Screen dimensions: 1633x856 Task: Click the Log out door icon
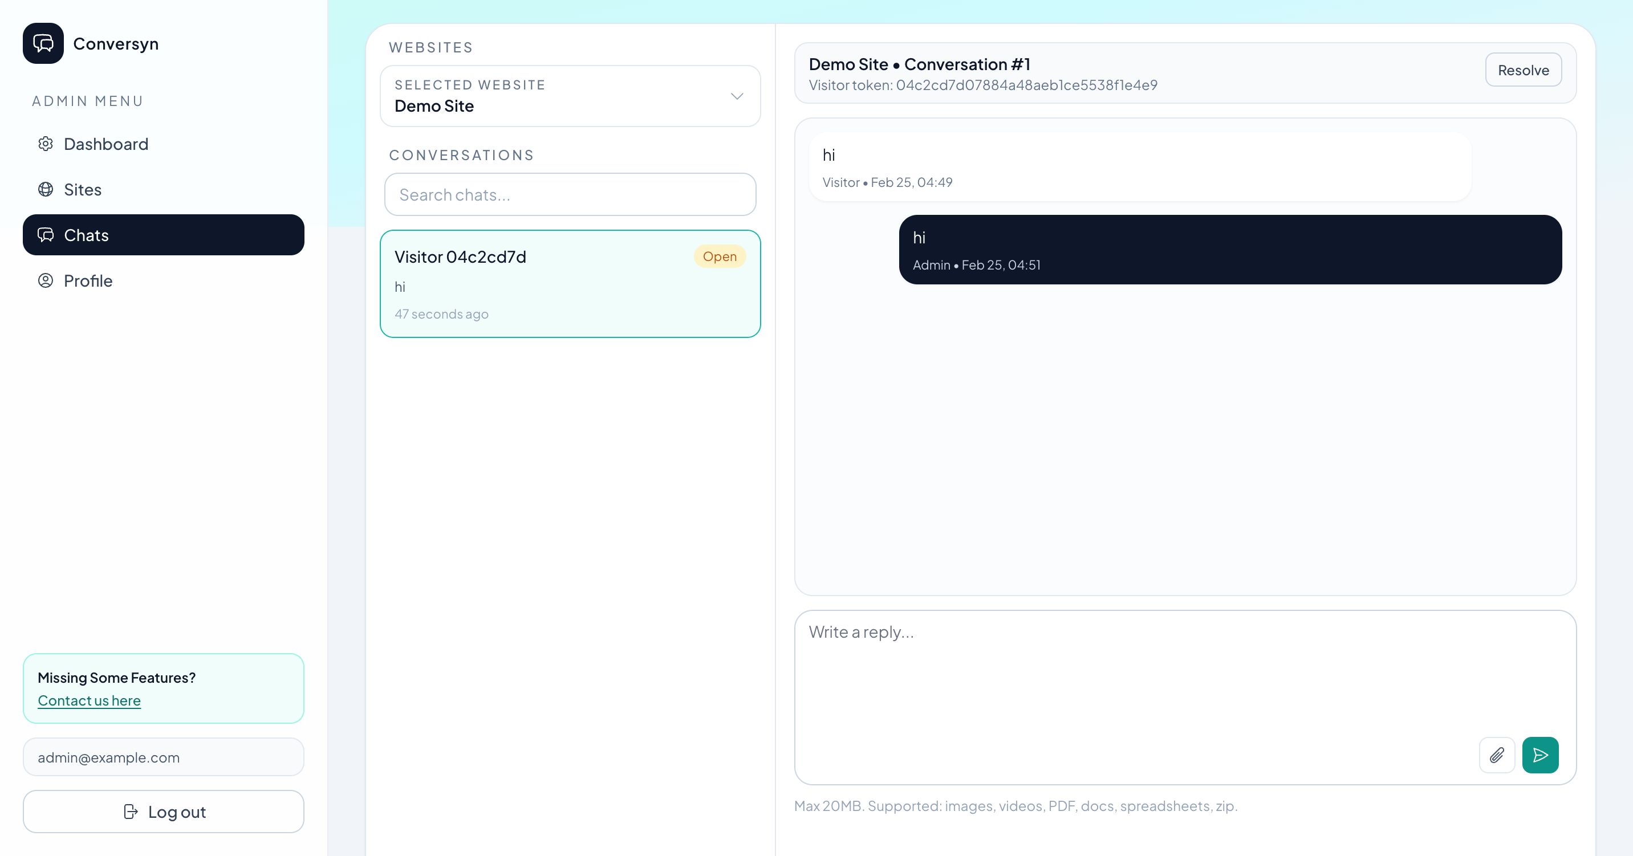131,812
